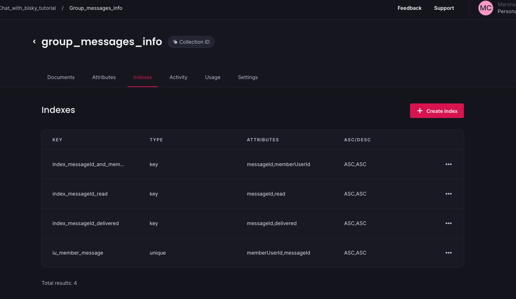Switch to the Documents tab
The height and width of the screenshot is (299, 516).
(x=61, y=77)
